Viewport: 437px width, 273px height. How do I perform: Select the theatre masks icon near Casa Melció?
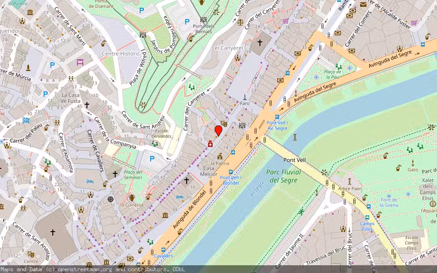coord(224,123)
